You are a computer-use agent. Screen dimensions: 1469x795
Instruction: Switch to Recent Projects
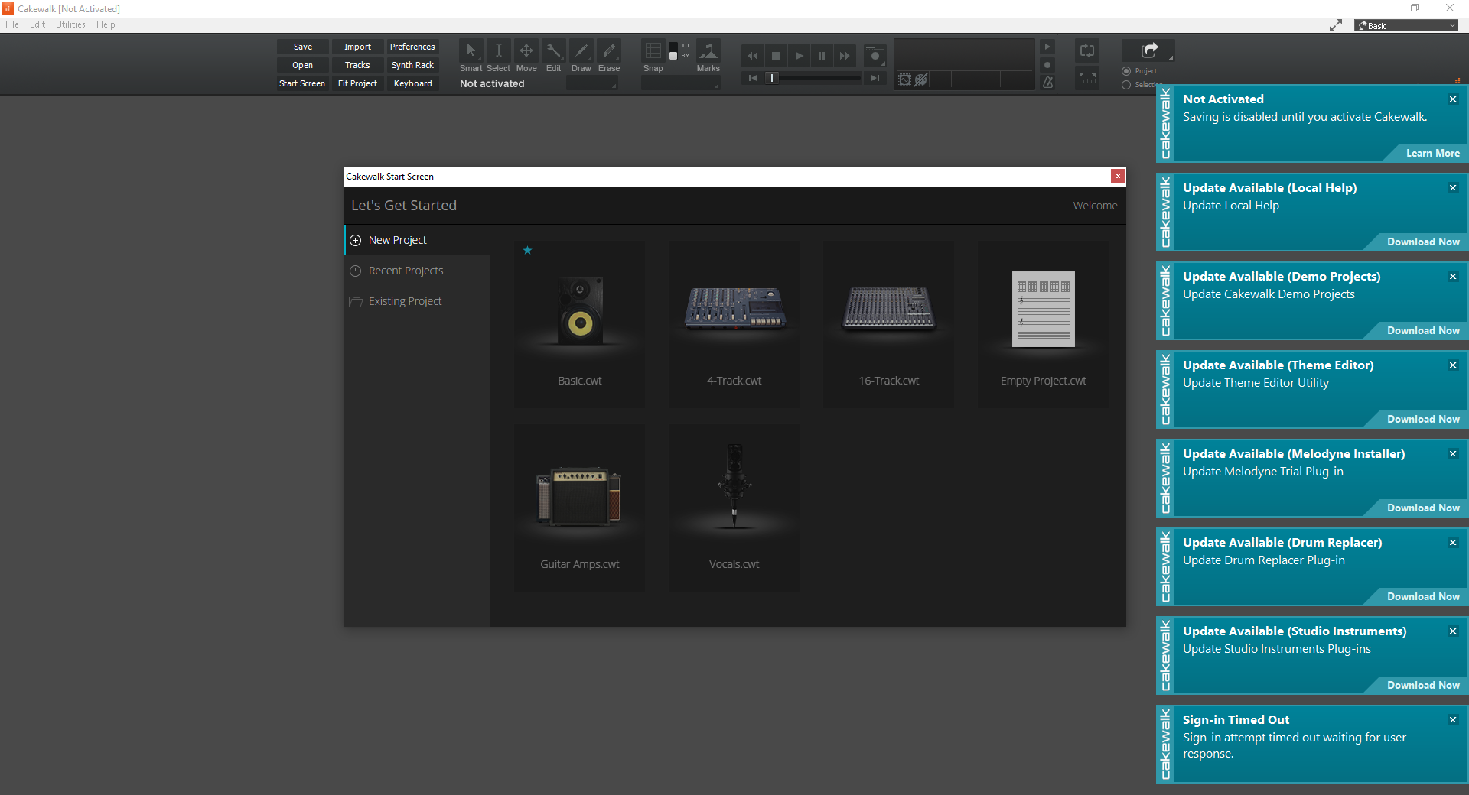417,271
